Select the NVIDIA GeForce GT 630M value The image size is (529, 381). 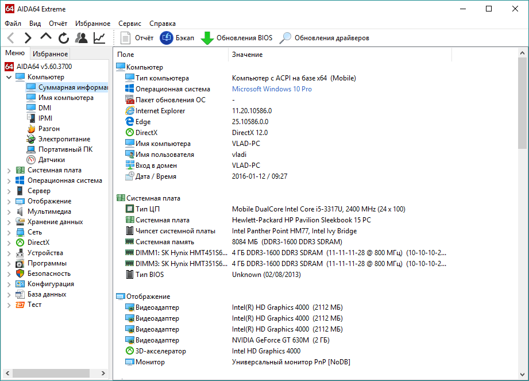280,340
